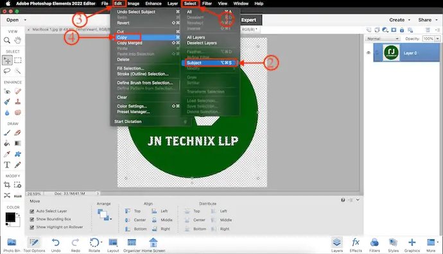Align Top button
Image resolution: width=443 pixels, height=254 pixels.
[133, 211]
